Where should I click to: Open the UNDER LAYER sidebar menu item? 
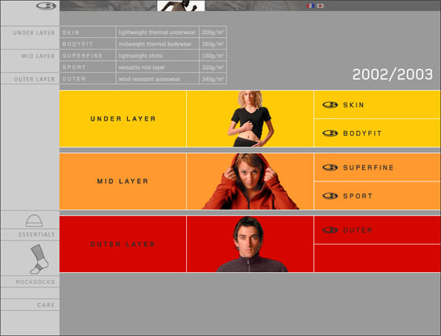pos(34,33)
